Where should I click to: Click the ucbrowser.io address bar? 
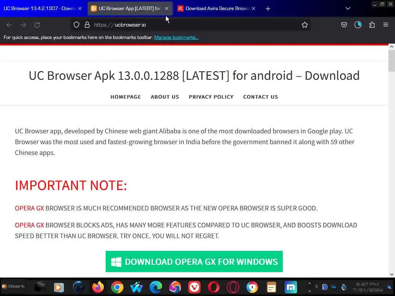tap(191, 25)
